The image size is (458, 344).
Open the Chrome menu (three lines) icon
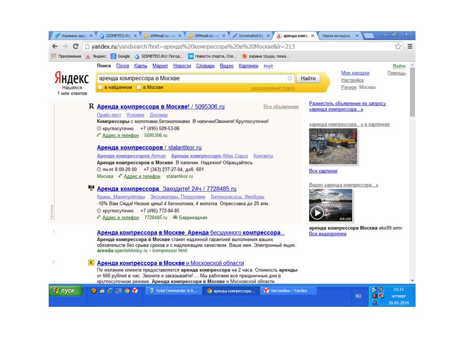(410, 46)
